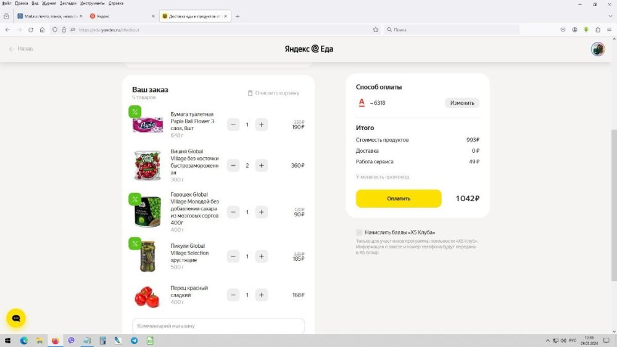Reload the page in the browser
Viewport: 617px width, 347px height.
coord(31,30)
